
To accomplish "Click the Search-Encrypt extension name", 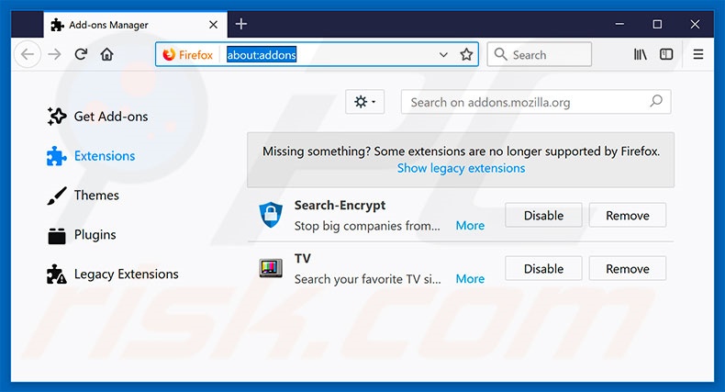I will 340,206.
